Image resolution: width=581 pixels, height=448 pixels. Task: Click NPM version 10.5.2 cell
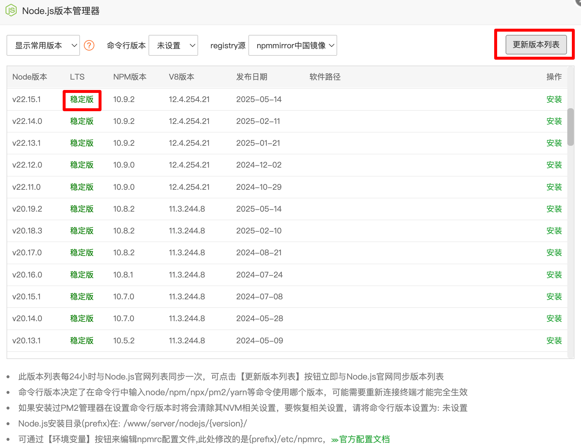(124, 341)
